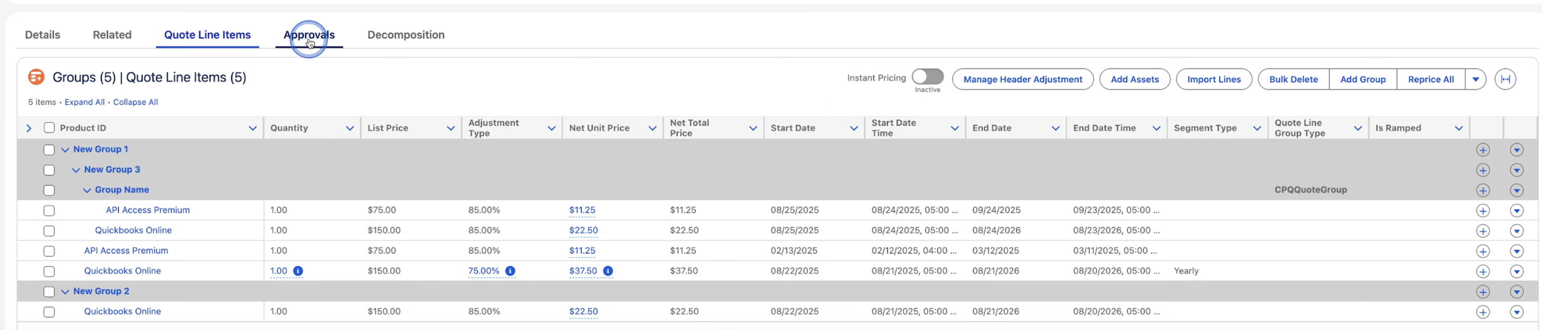Click the plus icon in the New Group 1 row
The width and height of the screenshot is (1542, 330).
tap(1483, 149)
